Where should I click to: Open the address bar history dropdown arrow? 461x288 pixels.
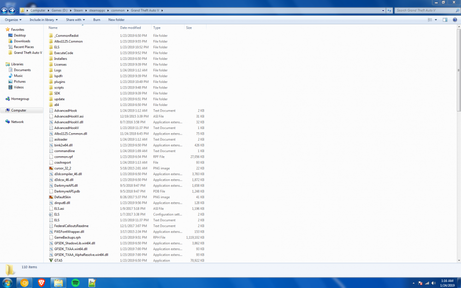coord(383,11)
